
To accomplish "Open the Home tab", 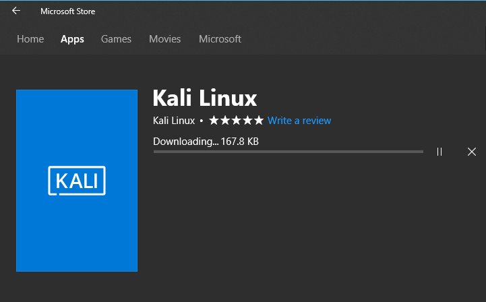I will pyautogui.click(x=30, y=39).
